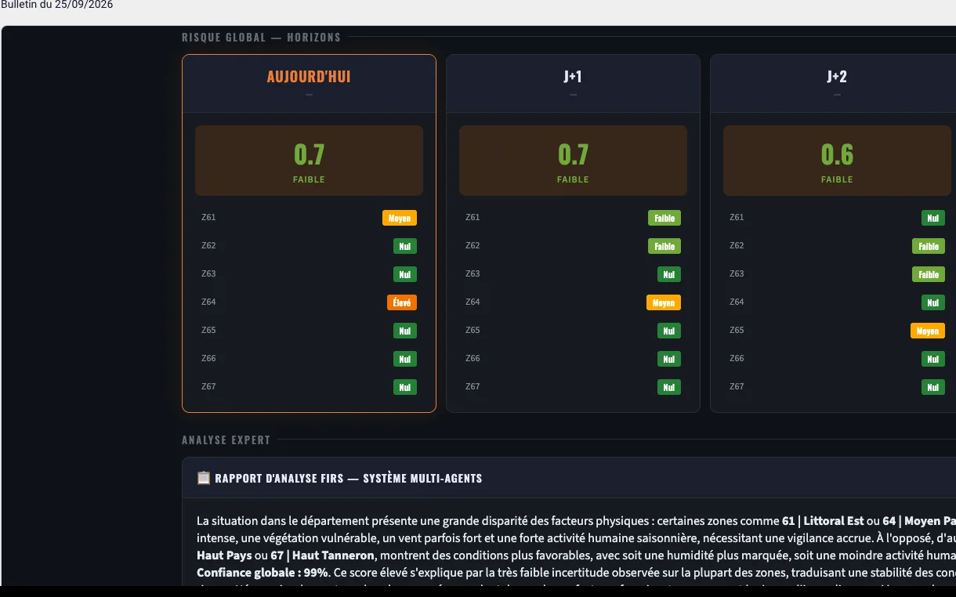
Task: Click the Moyen badge for Z64 under J+1
Action: 664,302
